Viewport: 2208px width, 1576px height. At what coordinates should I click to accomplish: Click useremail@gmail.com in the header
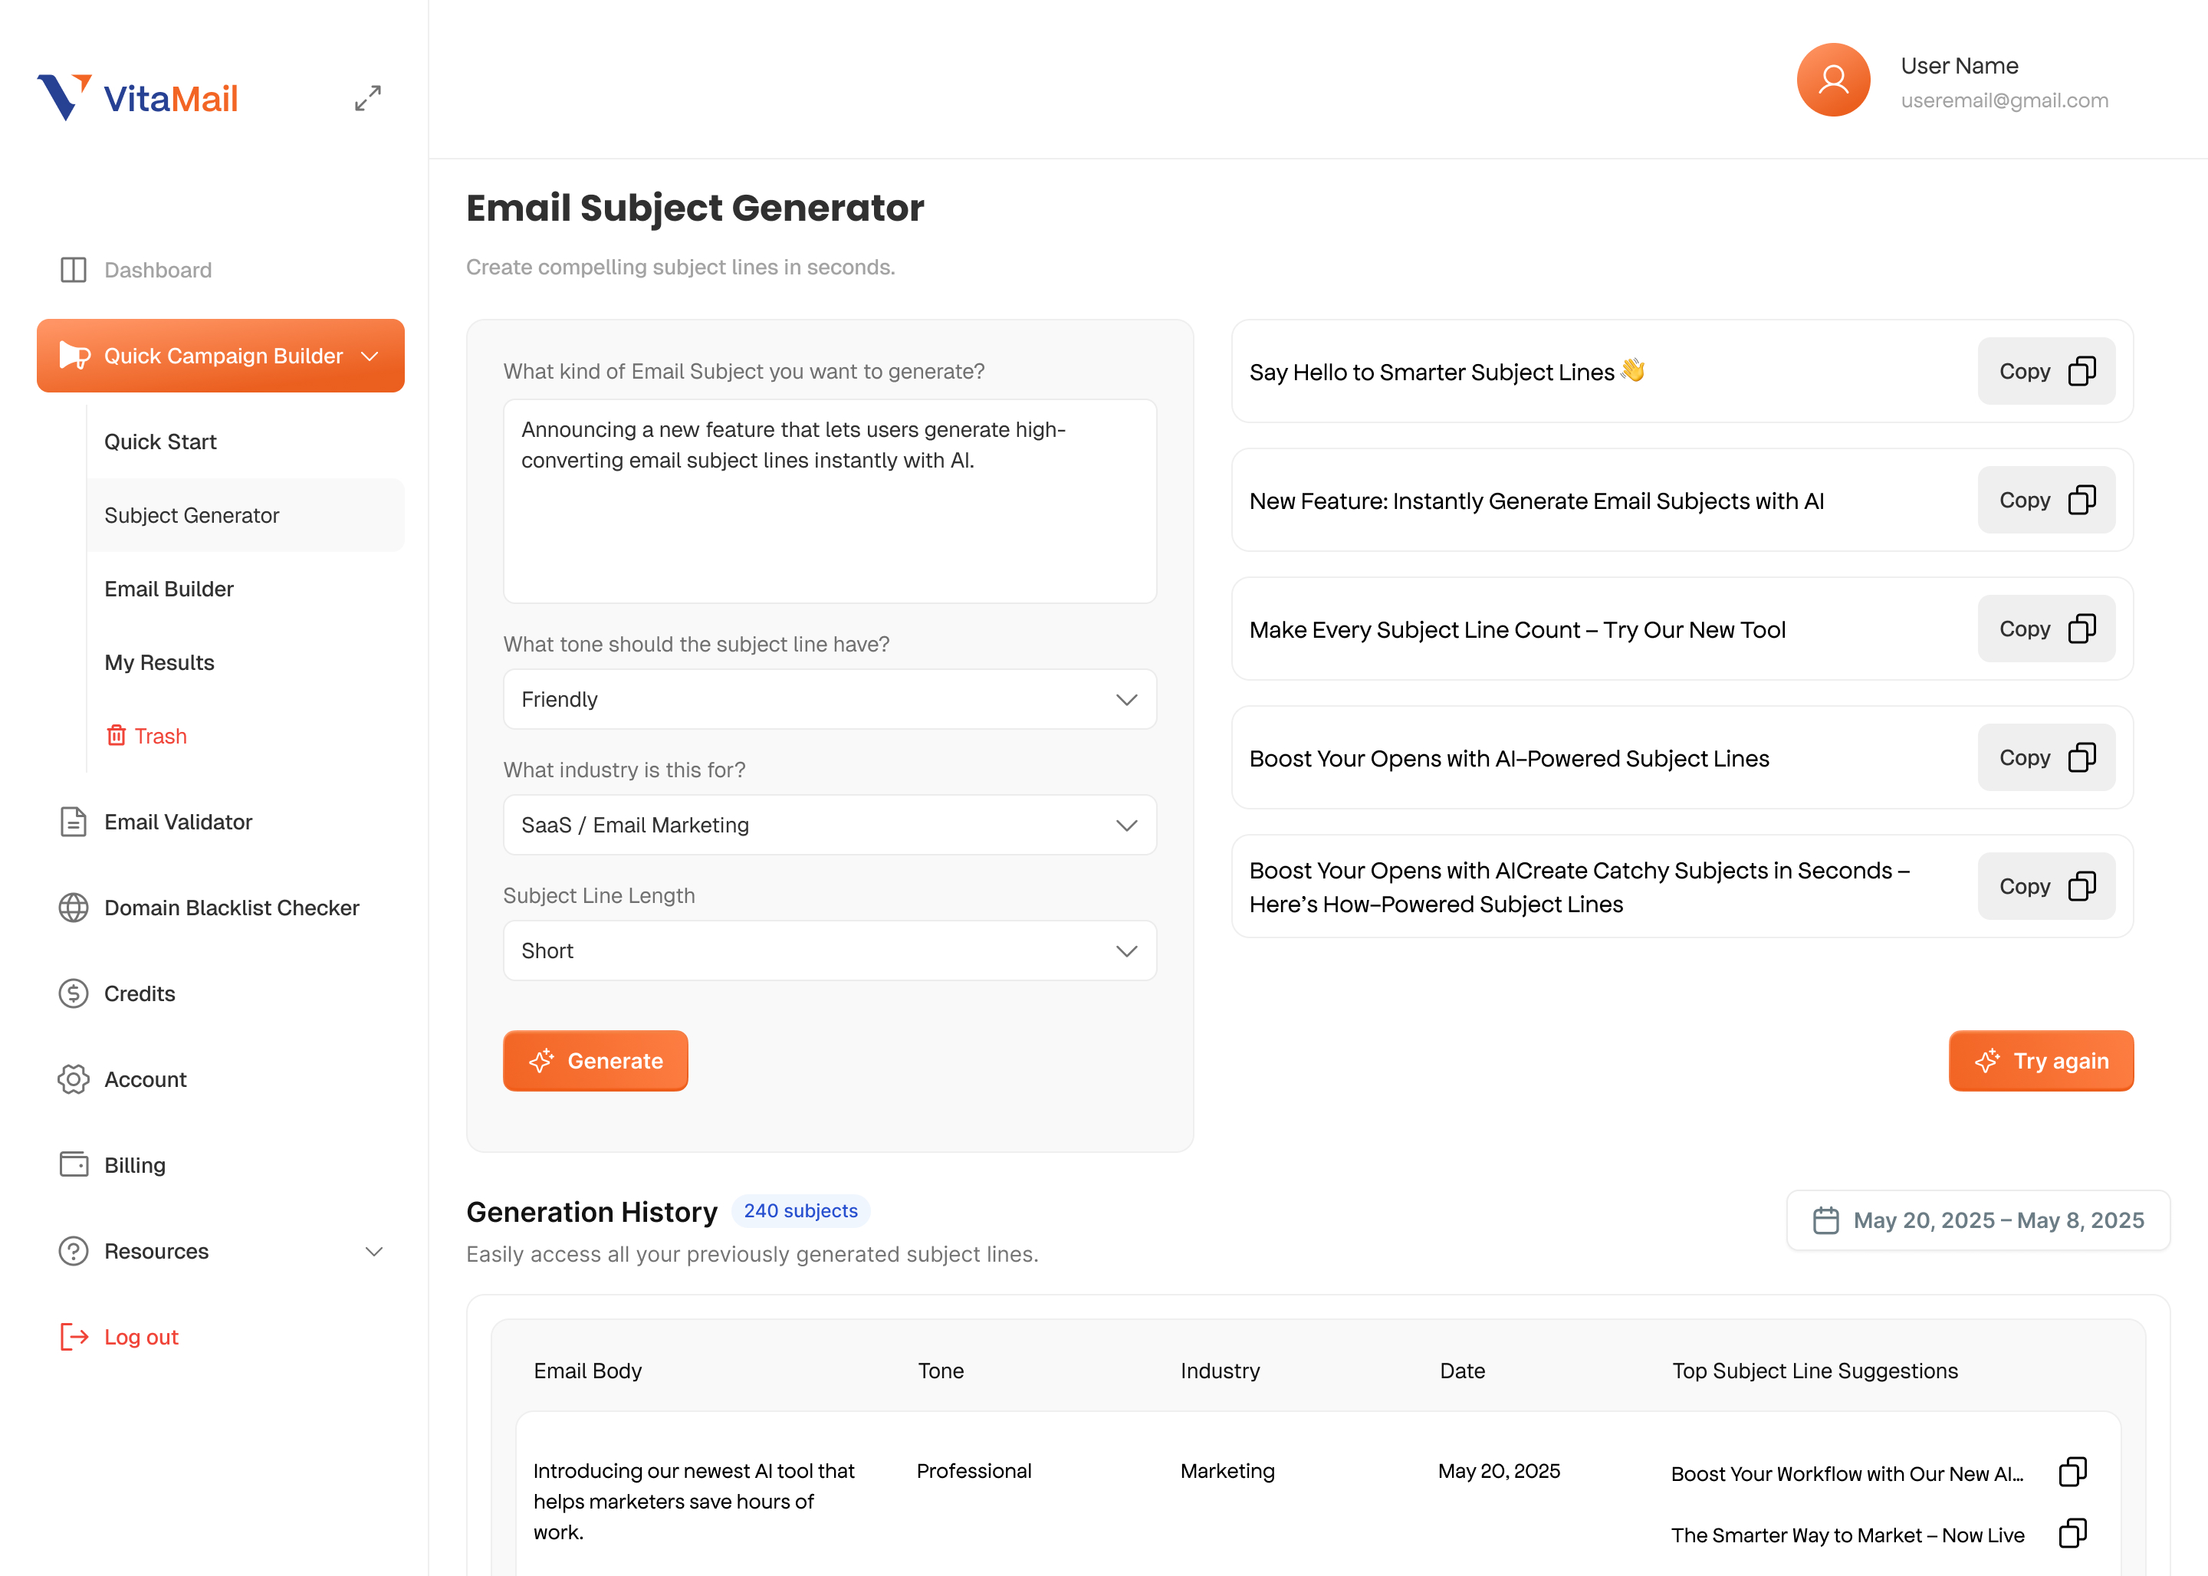[2004, 100]
